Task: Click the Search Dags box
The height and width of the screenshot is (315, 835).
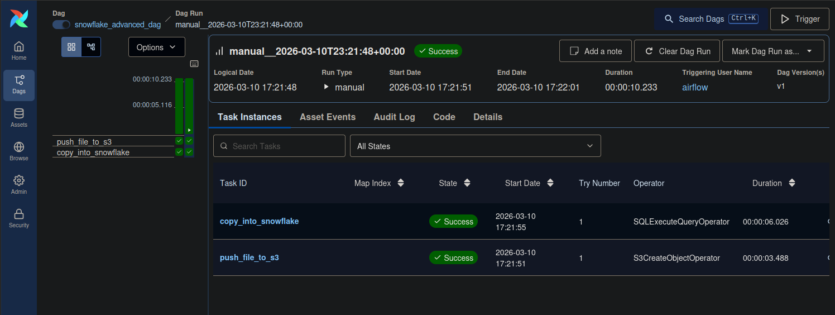Action: (x=711, y=19)
